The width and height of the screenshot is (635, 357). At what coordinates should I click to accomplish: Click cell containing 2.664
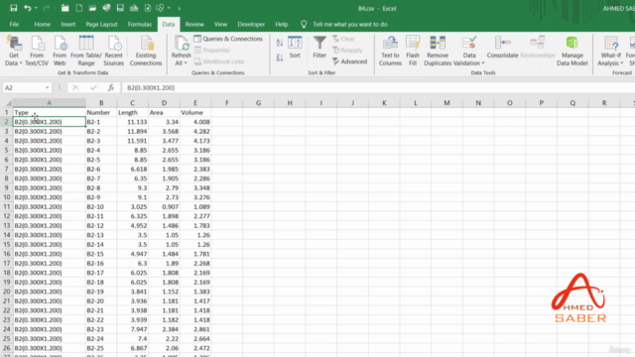point(195,339)
